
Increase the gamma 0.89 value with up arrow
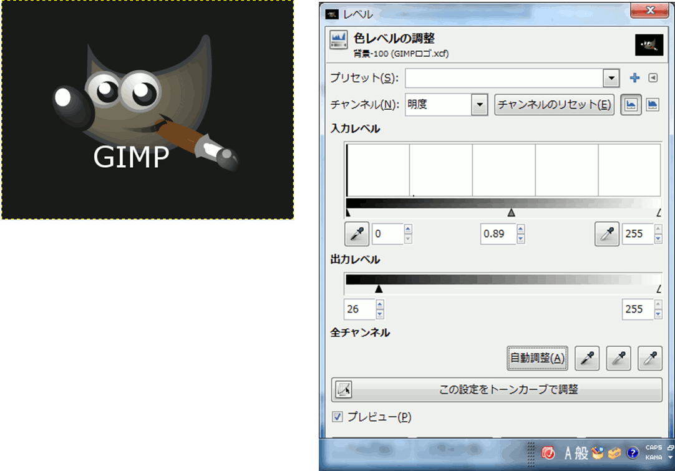(x=521, y=230)
